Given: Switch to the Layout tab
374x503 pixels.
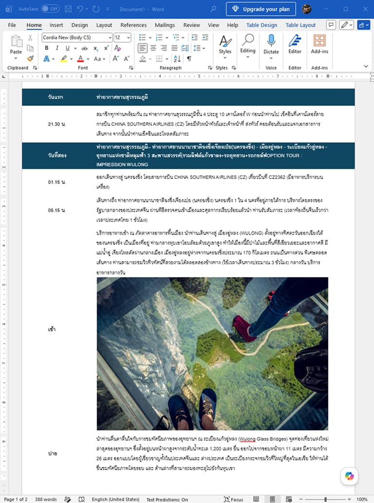Looking at the screenshot, I should pyautogui.click(x=104, y=25).
